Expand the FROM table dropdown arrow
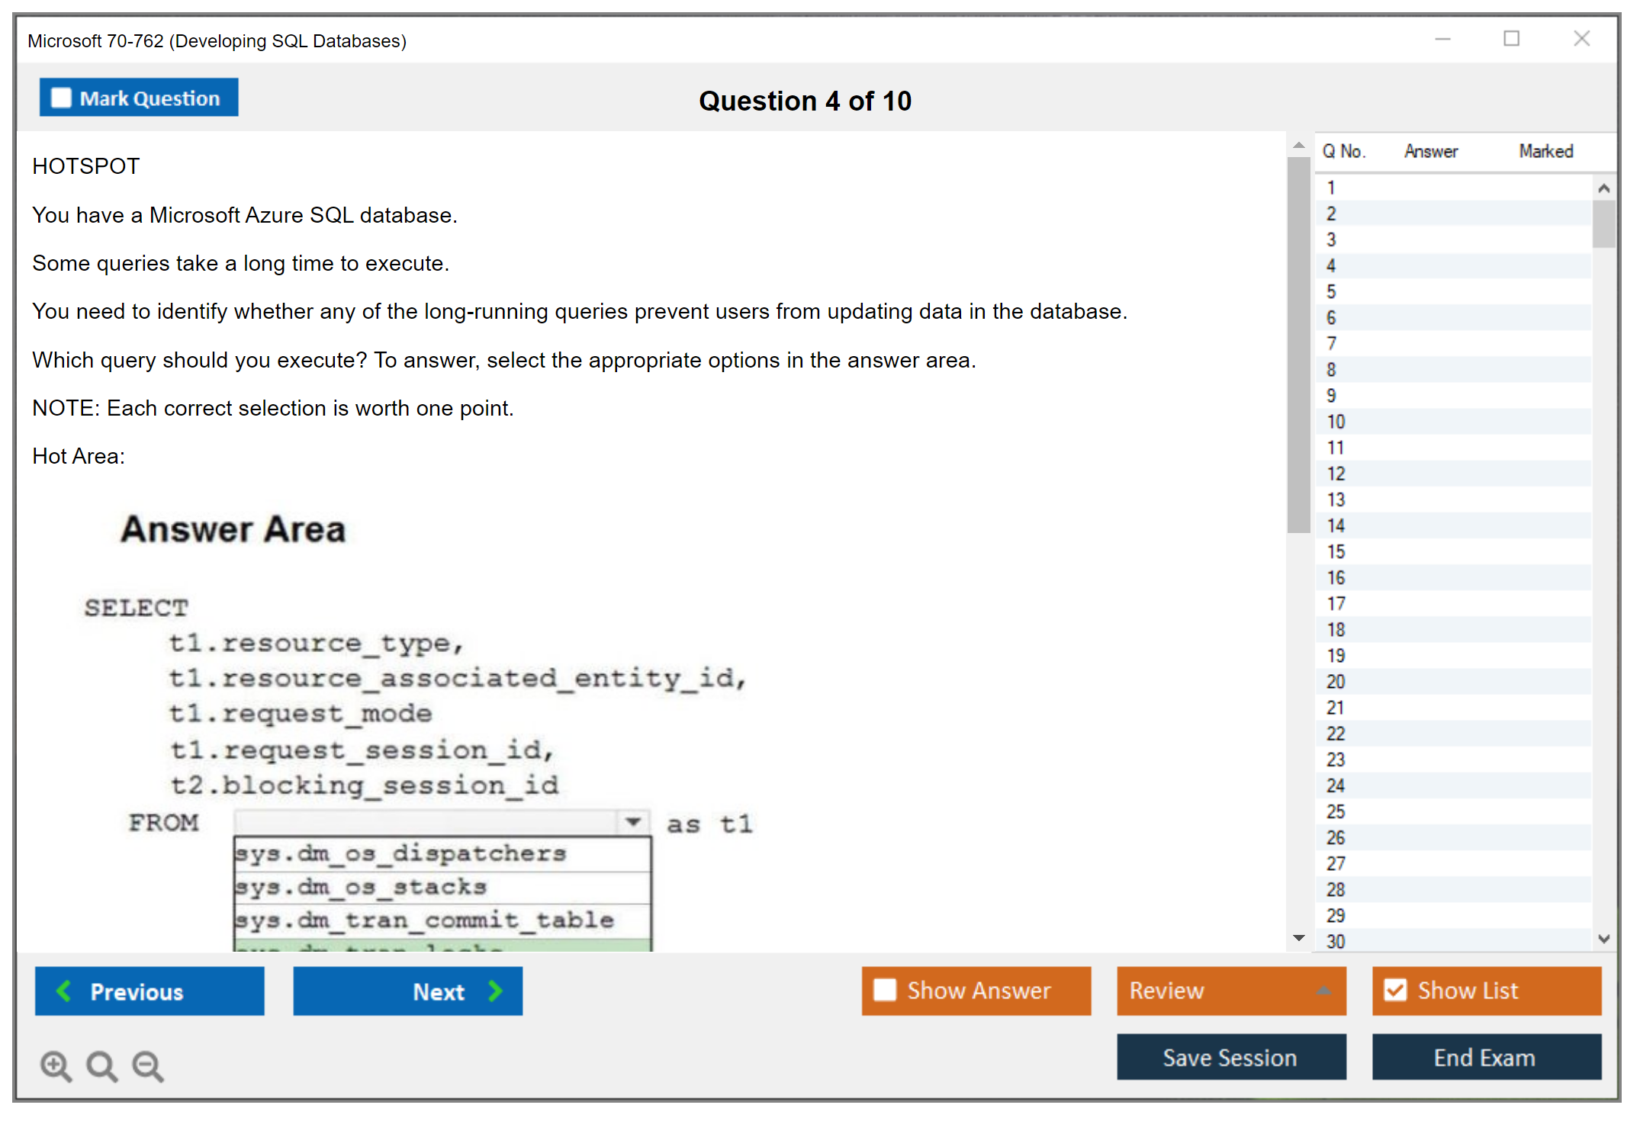Viewport: 1640px width, 1121px height. point(633,821)
